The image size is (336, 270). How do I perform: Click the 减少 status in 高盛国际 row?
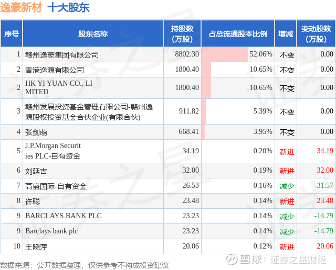(x=287, y=186)
